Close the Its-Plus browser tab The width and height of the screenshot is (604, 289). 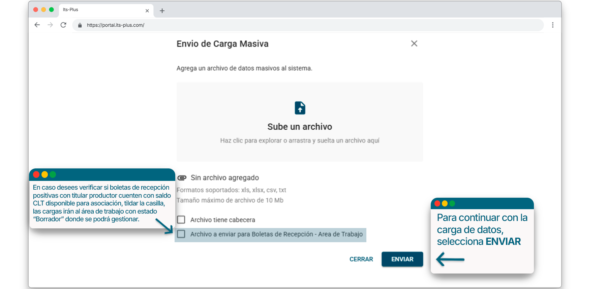(x=147, y=11)
